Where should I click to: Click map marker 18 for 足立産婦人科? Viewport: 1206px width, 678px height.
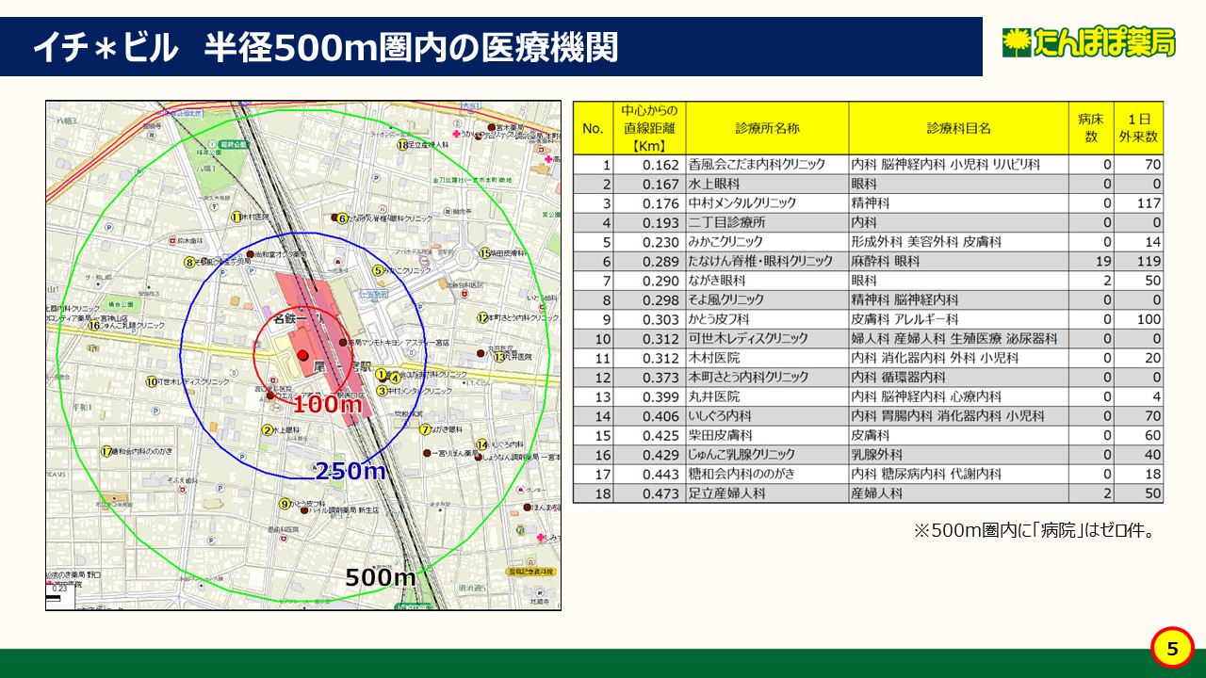tap(402, 145)
